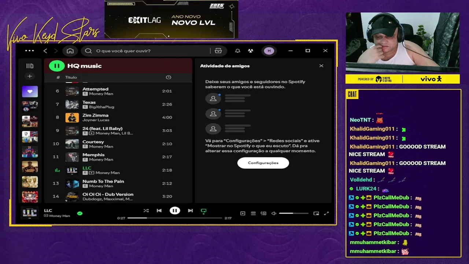
Task: Open the now-playing LLC cover art
Action: pos(30,213)
